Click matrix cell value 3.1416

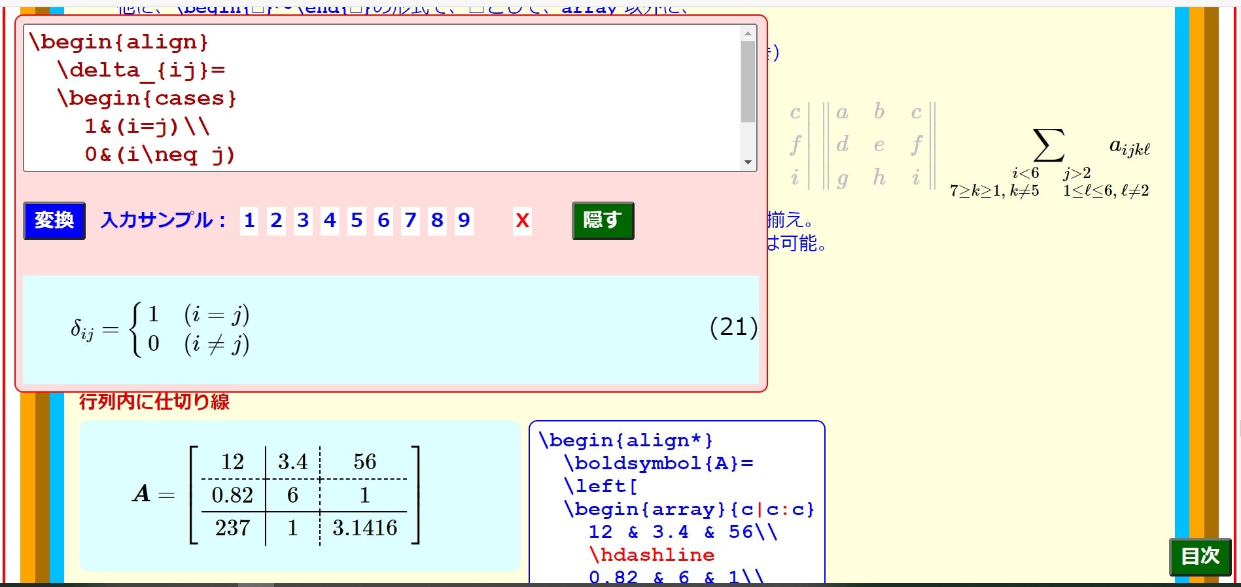point(364,528)
